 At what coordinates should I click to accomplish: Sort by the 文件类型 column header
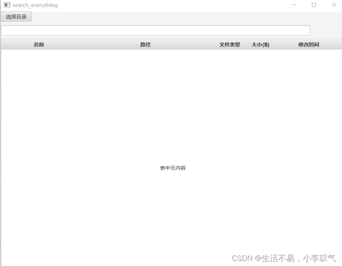pyautogui.click(x=230, y=45)
